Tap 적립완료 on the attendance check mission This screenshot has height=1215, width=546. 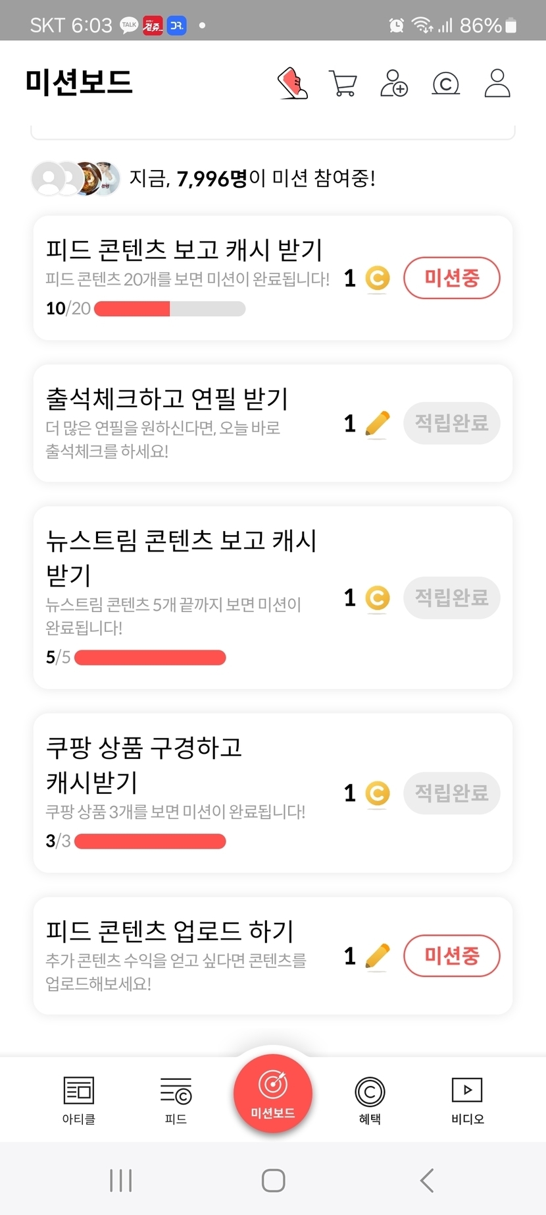click(451, 423)
